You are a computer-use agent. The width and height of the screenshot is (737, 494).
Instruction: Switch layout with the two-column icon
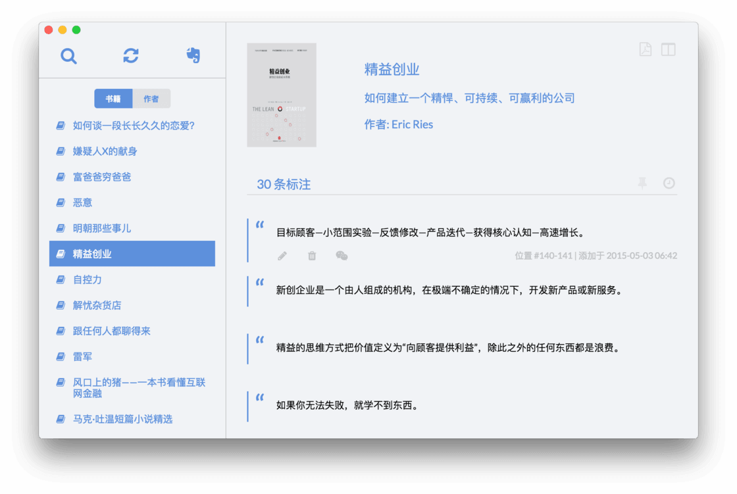[x=668, y=49]
